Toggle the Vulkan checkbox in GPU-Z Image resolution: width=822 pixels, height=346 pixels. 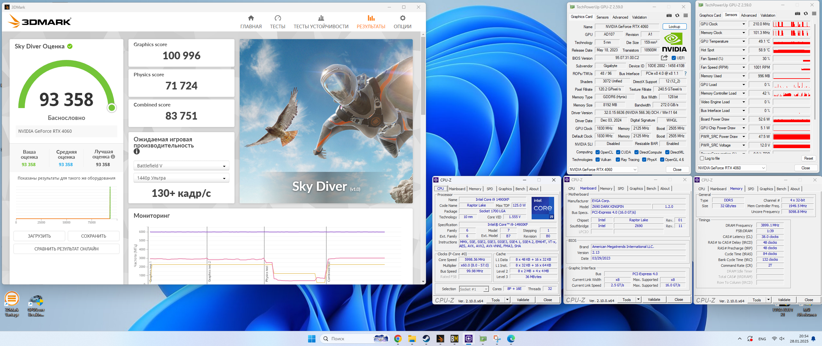click(597, 160)
